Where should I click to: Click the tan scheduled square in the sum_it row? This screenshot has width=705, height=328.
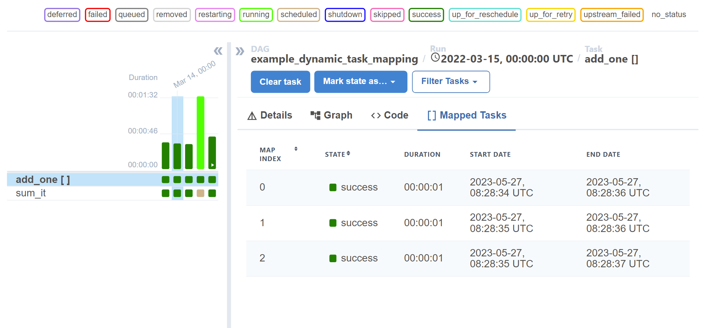[x=200, y=193]
